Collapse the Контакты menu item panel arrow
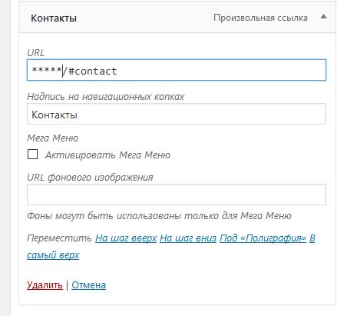Viewport: 347px width, 316px height. tap(323, 17)
